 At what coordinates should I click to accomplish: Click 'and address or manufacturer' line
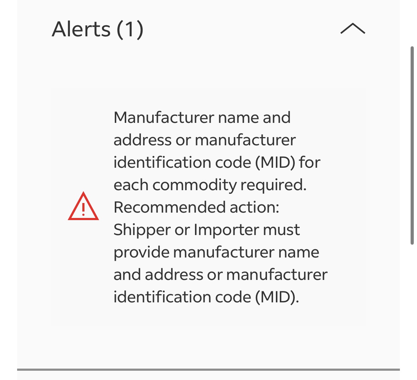click(221, 275)
